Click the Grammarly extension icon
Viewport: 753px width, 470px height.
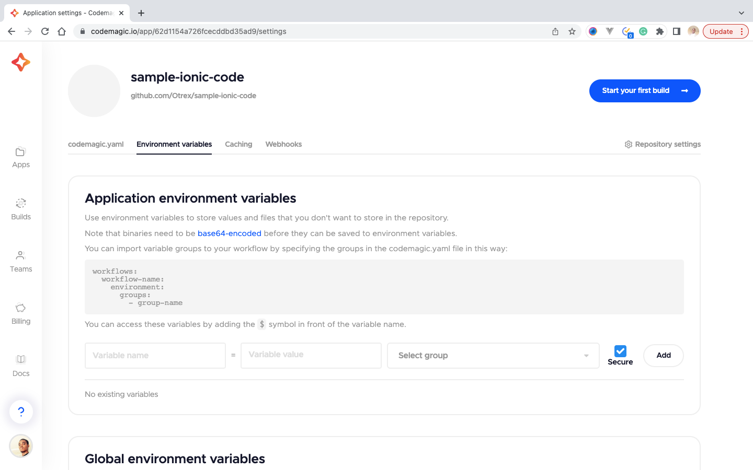(x=643, y=31)
